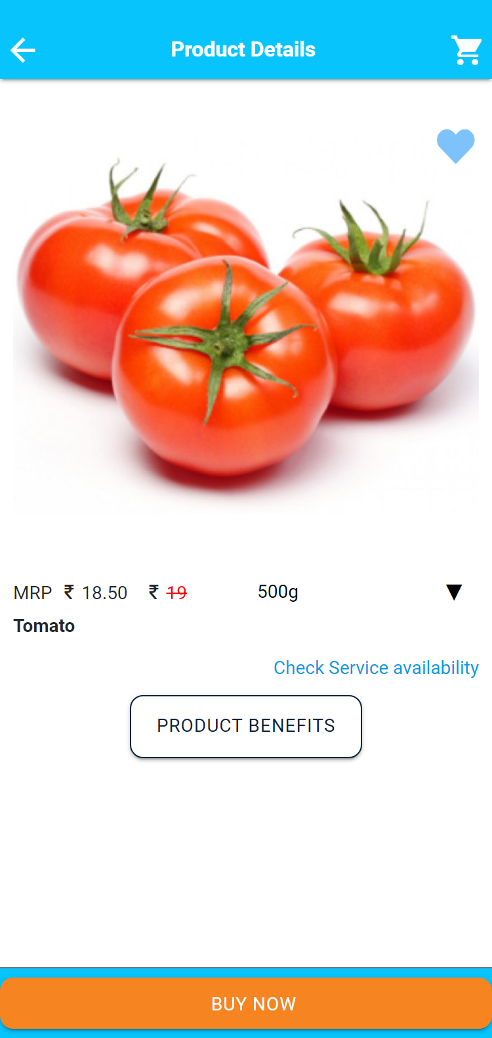The width and height of the screenshot is (492, 1038).
Task: Click the rupee symbol before crossed-out 19
Action: (154, 592)
